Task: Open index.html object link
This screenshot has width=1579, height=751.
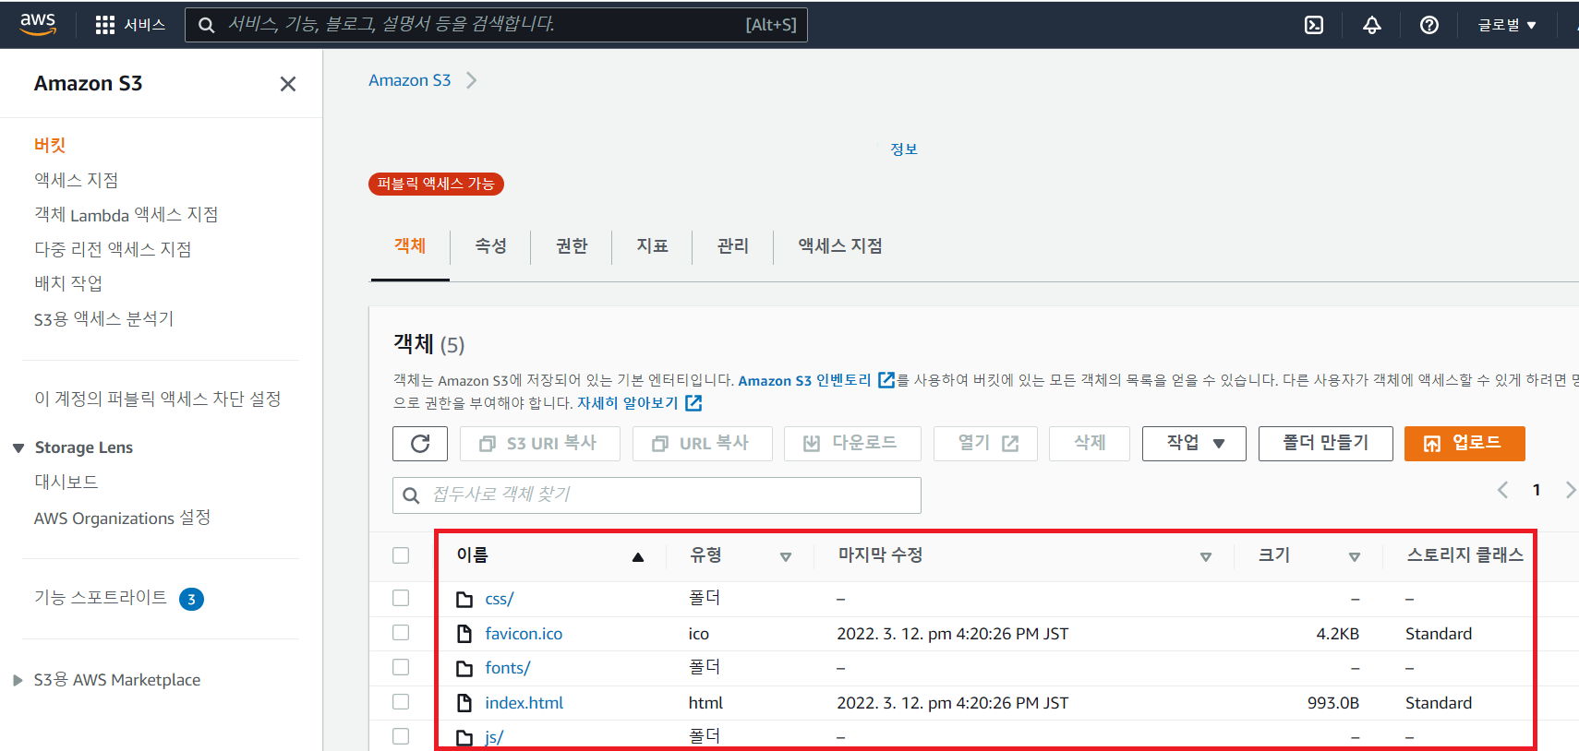Action: click(524, 703)
